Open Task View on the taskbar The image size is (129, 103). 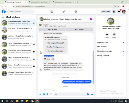7,101
